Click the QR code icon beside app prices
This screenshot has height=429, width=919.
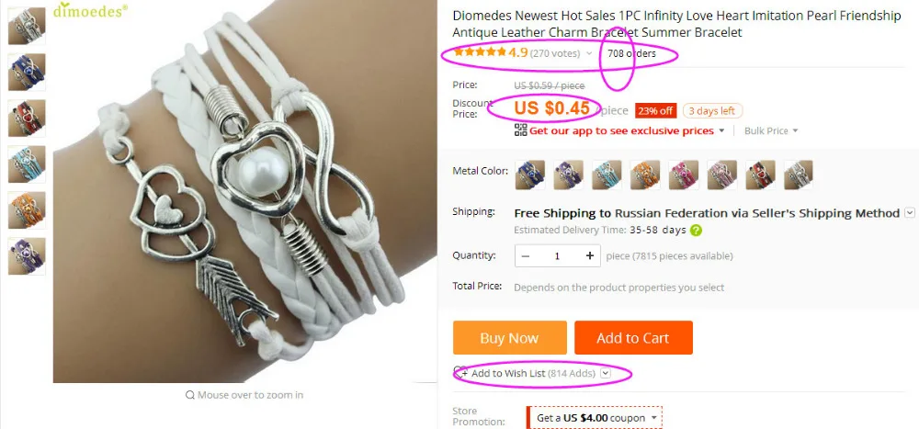[x=520, y=130]
